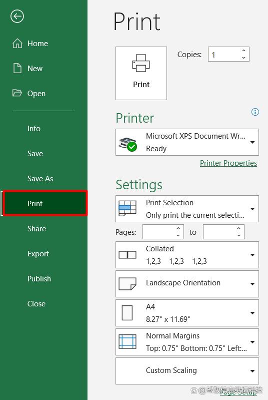Expand the Custom Scaling dropdown
Screen dimensions: 268x400
(x=252, y=371)
